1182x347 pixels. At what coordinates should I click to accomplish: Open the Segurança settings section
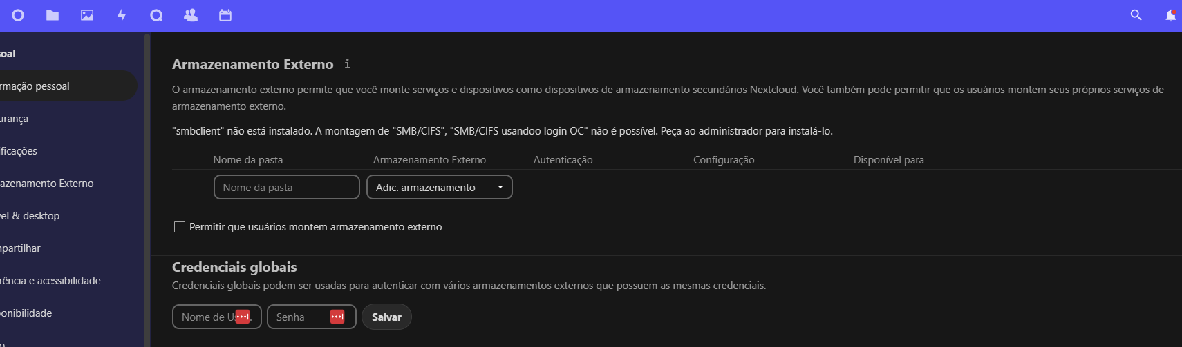15,119
